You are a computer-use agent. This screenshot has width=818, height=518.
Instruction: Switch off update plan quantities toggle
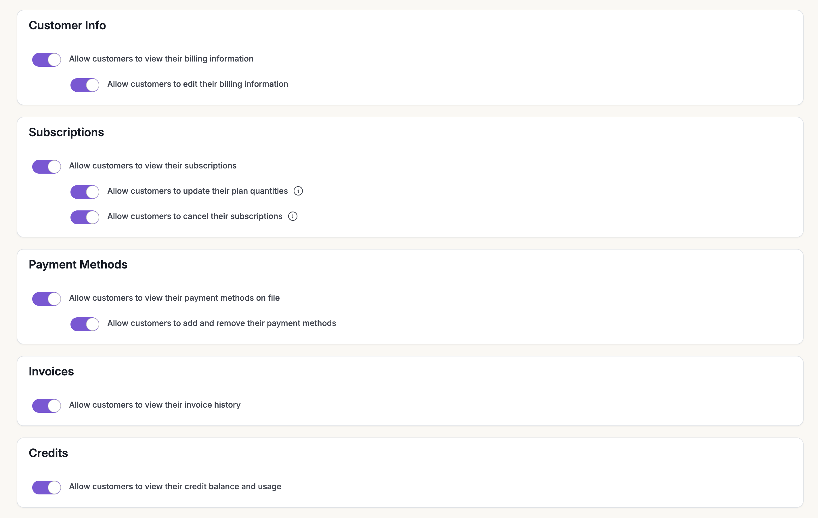85,192
